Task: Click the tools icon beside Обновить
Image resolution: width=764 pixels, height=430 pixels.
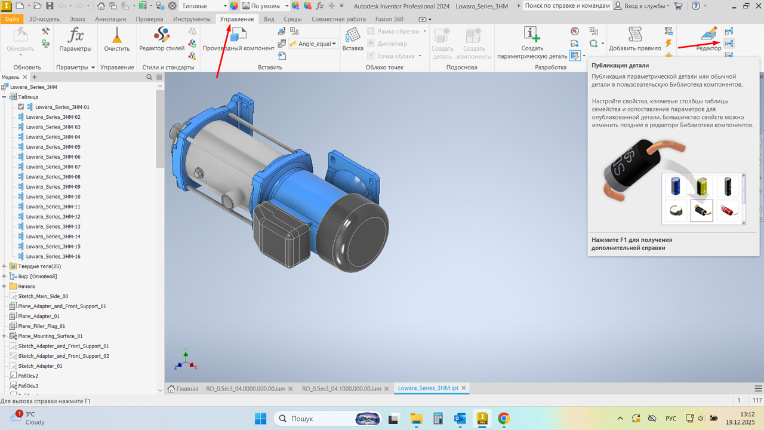Action: (x=45, y=31)
